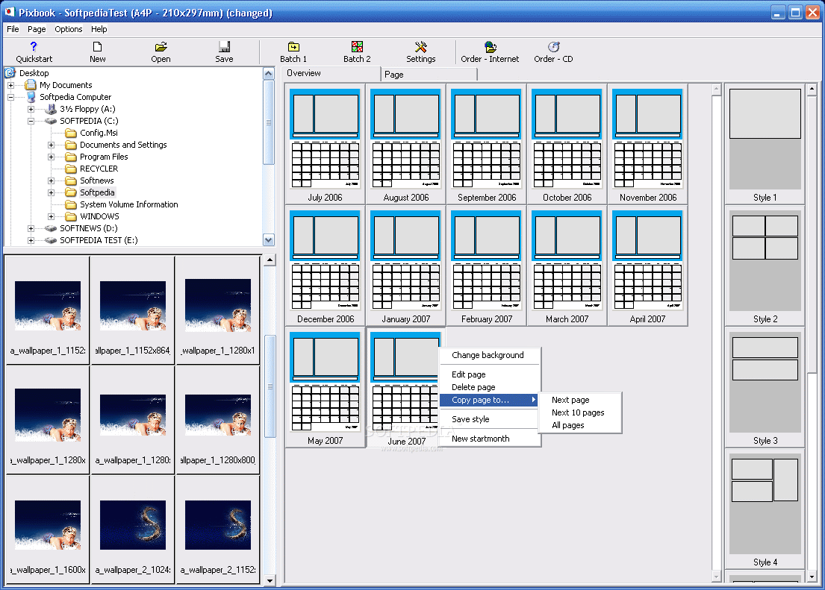Click the styles panel scroll up arrow
Viewport: 825px width, 590px height.
pyautogui.click(x=812, y=89)
